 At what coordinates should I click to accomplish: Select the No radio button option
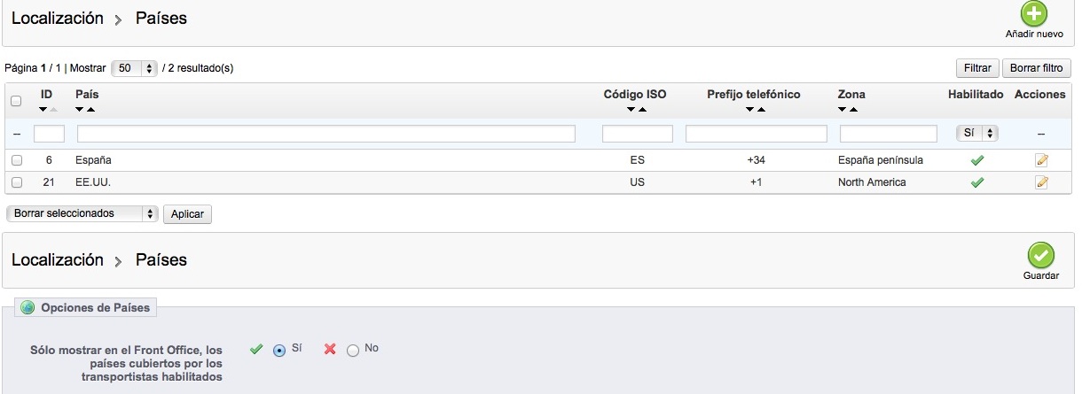pos(353,351)
